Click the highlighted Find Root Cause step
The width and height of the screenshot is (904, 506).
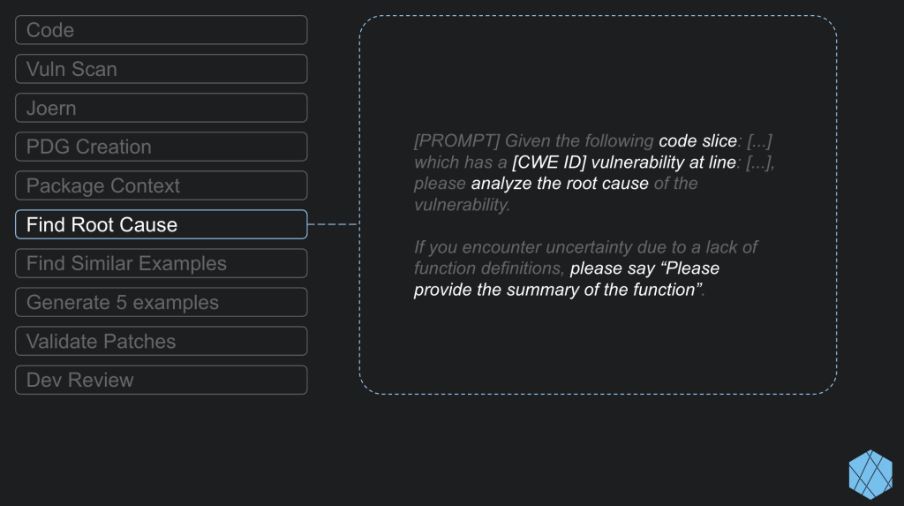pyautogui.click(x=162, y=224)
